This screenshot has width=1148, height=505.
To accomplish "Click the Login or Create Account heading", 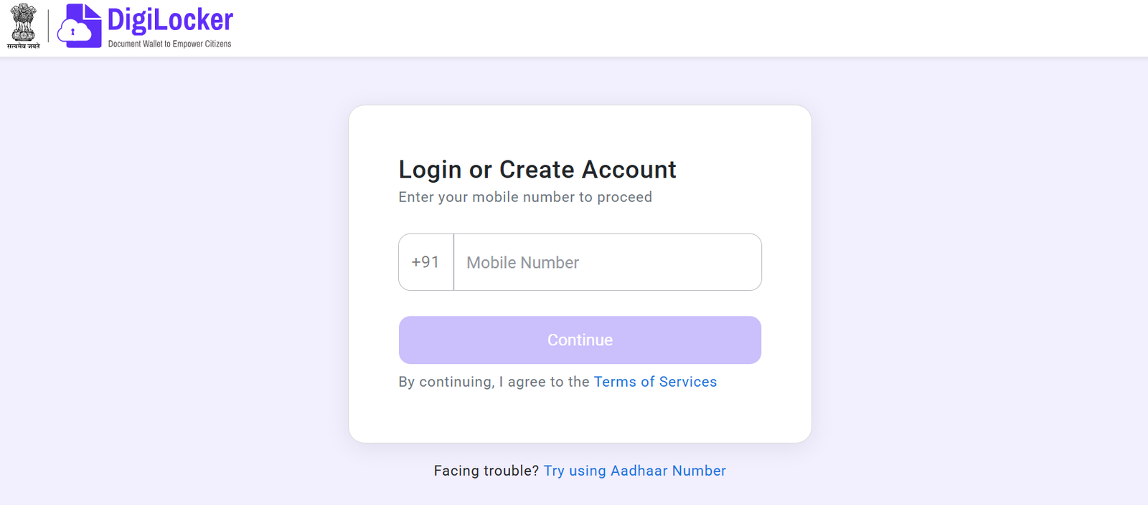I will tap(537, 170).
